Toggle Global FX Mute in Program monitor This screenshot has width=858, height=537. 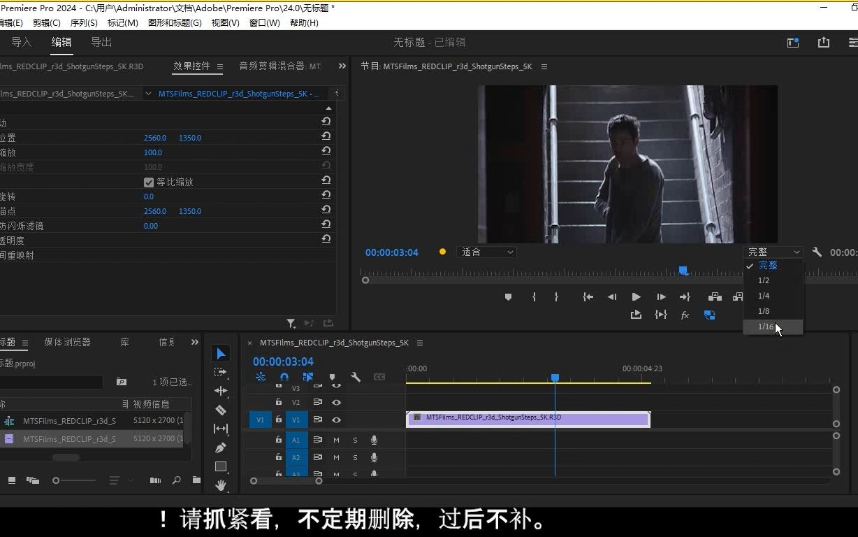685,315
